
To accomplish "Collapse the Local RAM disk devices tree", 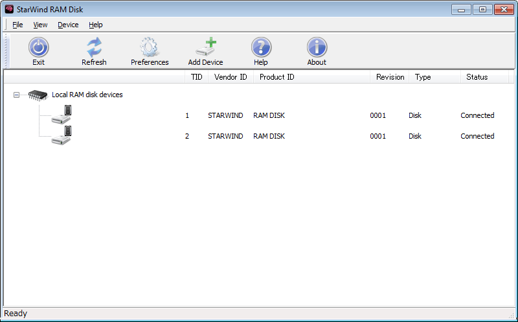I will pyautogui.click(x=16, y=95).
